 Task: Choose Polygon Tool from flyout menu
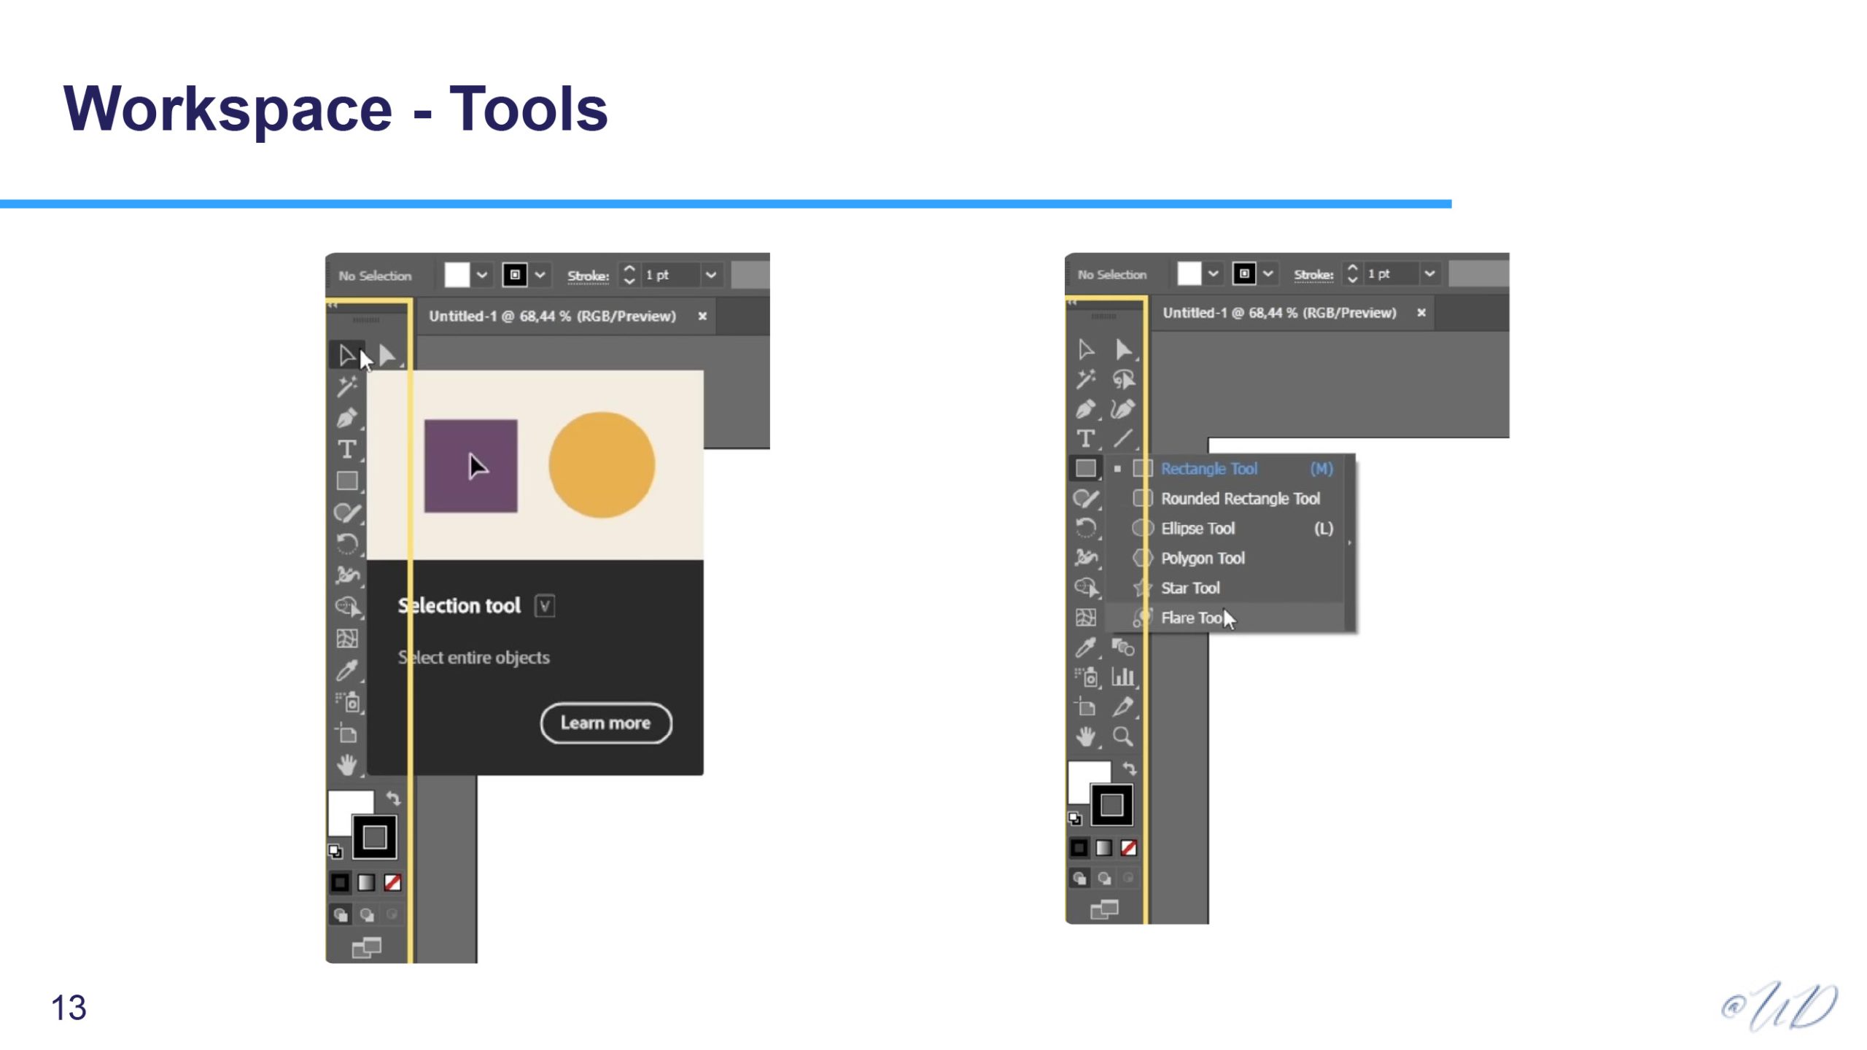(x=1203, y=559)
